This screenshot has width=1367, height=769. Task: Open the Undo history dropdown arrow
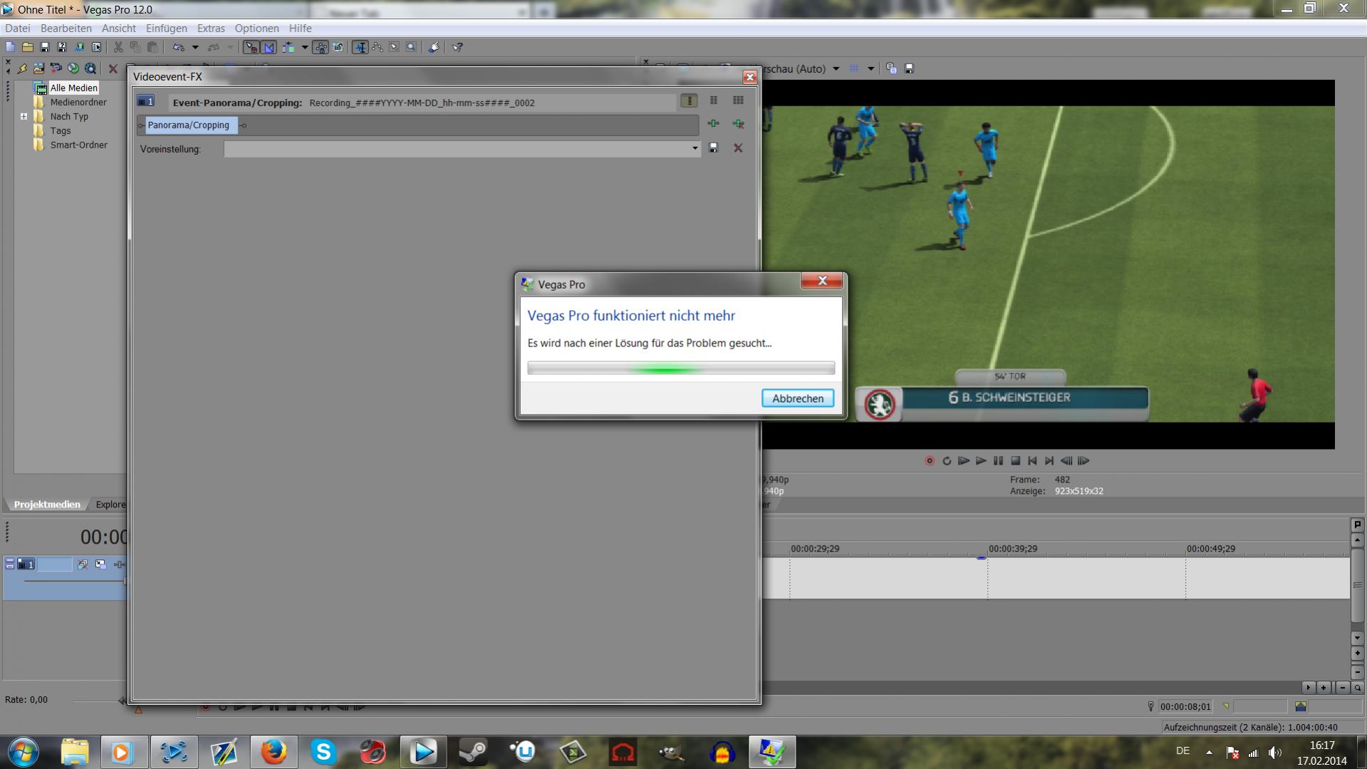click(195, 47)
